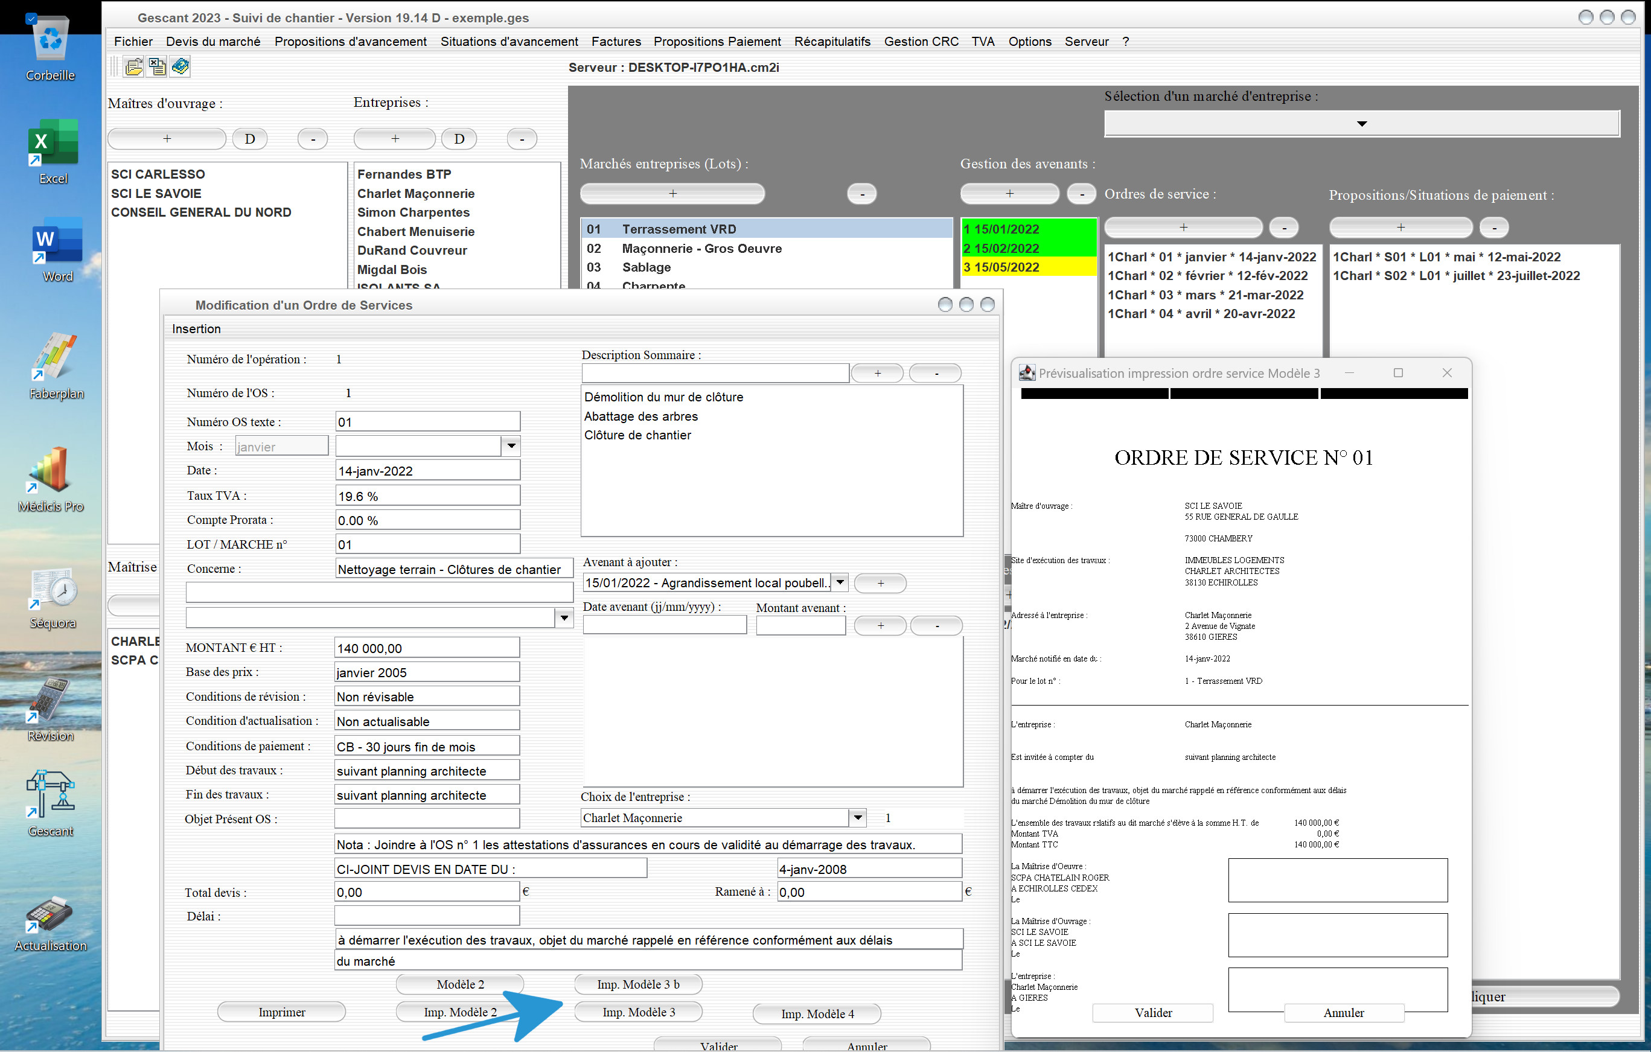Click the Imp. Modèle 3 button
Image resolution: width=1651 pixels, height=1052 pixels.
click(x=638, y=1012)
